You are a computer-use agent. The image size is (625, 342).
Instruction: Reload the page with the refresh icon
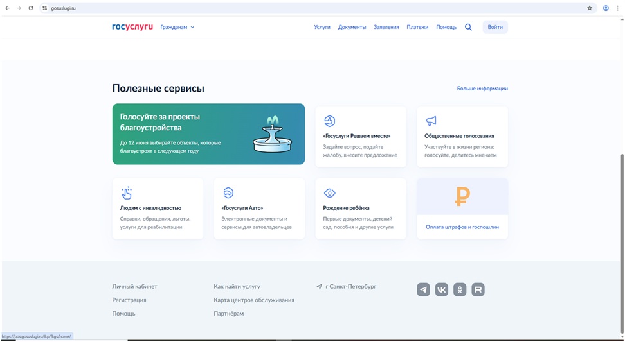(31, 8)
